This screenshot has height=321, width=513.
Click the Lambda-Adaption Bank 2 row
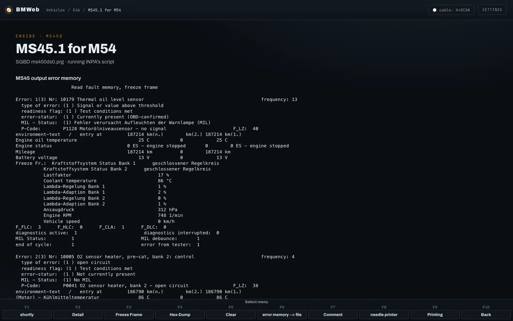[x=105, y=204]
